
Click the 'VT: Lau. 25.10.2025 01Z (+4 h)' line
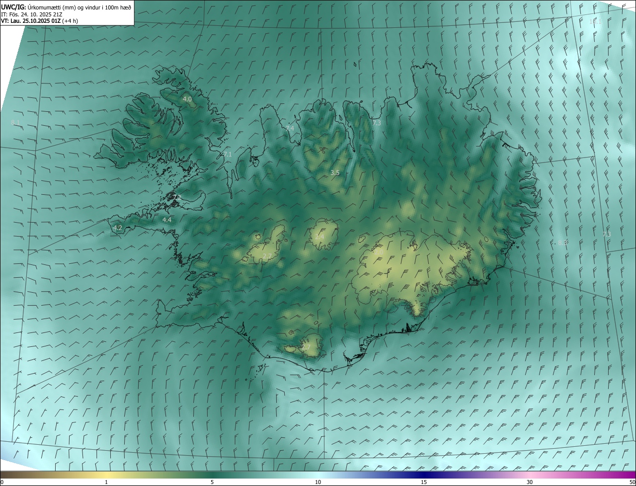click(39, 21)
